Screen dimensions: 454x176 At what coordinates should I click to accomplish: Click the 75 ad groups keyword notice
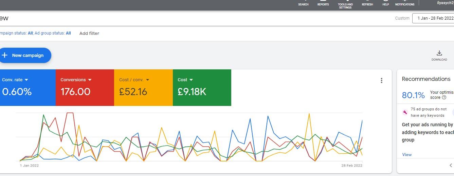(429, 112)
